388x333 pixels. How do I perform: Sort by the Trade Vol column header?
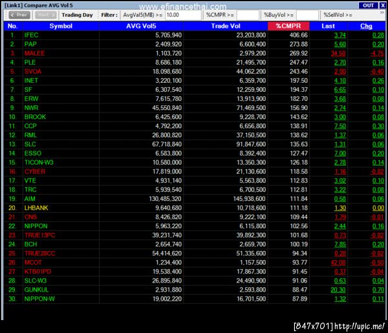(x=226, y=26)
